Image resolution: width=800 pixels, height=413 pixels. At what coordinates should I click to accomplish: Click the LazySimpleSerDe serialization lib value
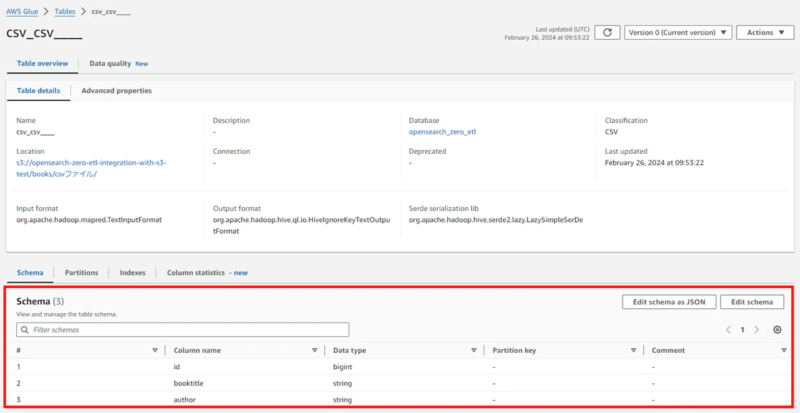(496, 221)
